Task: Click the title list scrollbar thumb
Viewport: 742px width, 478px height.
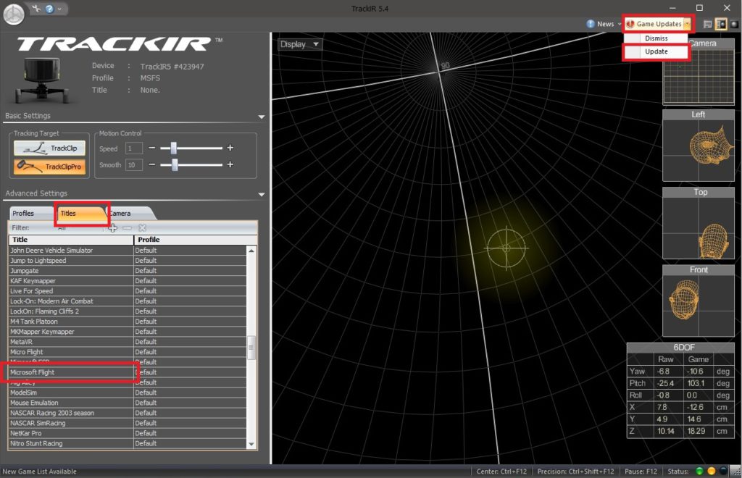Action: point(251,348)
